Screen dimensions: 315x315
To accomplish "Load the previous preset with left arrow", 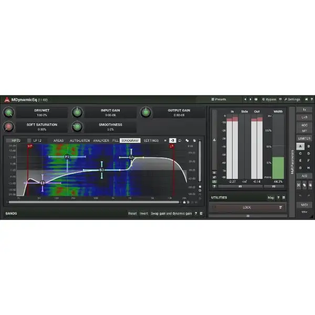I will tap(244, 99).
